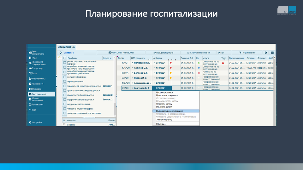Open Медкарта section
Screen dimensions: 303x170
(35, 89)
